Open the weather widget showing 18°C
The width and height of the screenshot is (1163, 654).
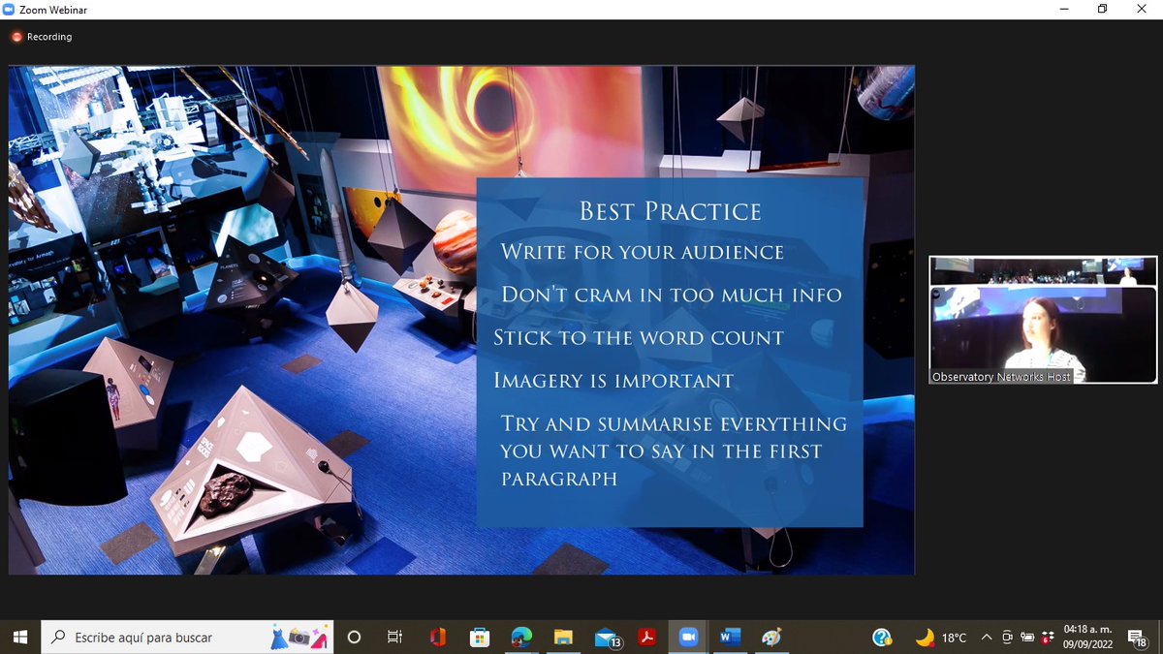(x=941, y=638)
